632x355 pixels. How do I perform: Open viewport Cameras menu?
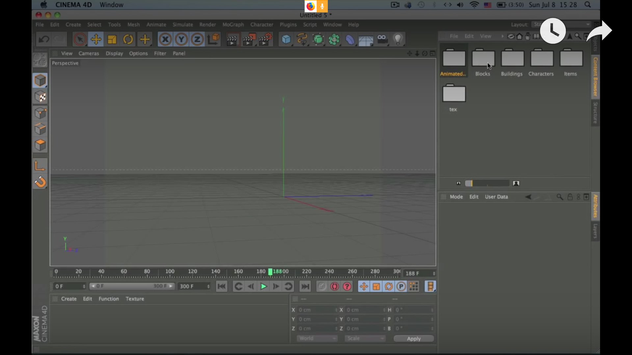click(89, 53)
